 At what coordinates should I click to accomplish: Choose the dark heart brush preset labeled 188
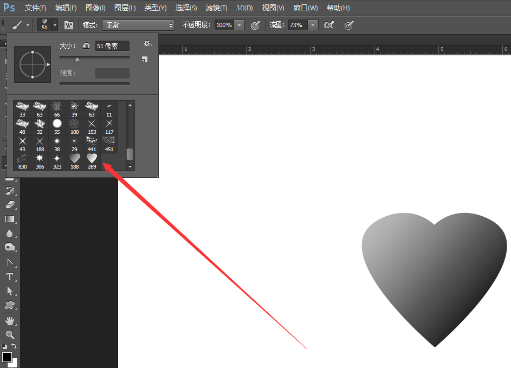(75, 162)
